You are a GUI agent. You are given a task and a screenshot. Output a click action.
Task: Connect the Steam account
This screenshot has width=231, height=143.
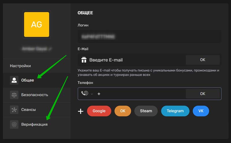click(146, 111)
